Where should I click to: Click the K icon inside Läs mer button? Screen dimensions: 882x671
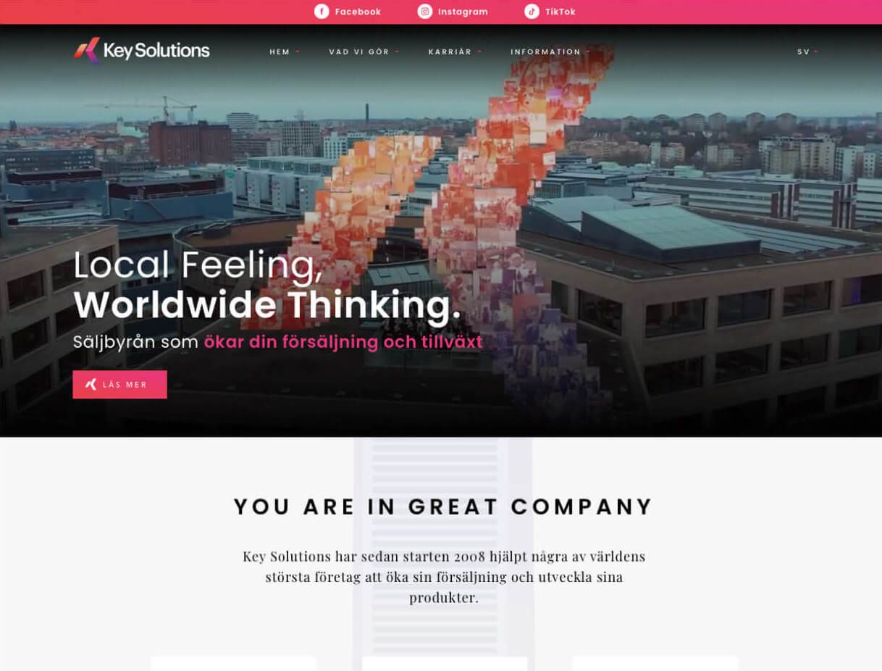click(x=91, y=385)
